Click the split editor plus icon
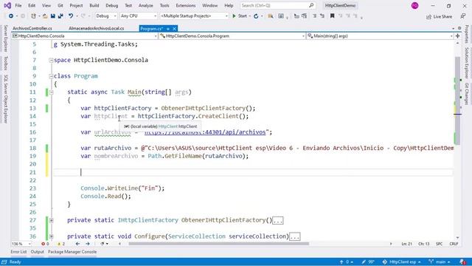The height and width of the screenshot is (266, 472). [x=457, y=36]
